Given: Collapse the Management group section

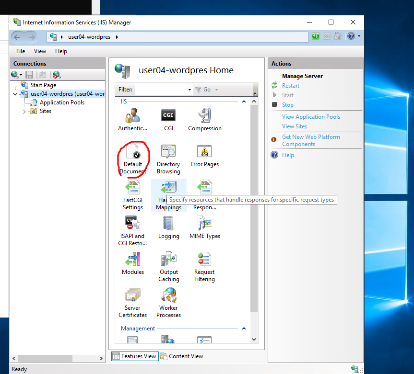Looking at the screenshot, I should click(x=244, y=329).
